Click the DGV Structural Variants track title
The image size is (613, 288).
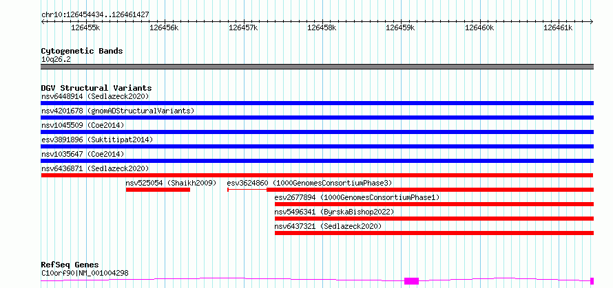[x=96, y=88]
